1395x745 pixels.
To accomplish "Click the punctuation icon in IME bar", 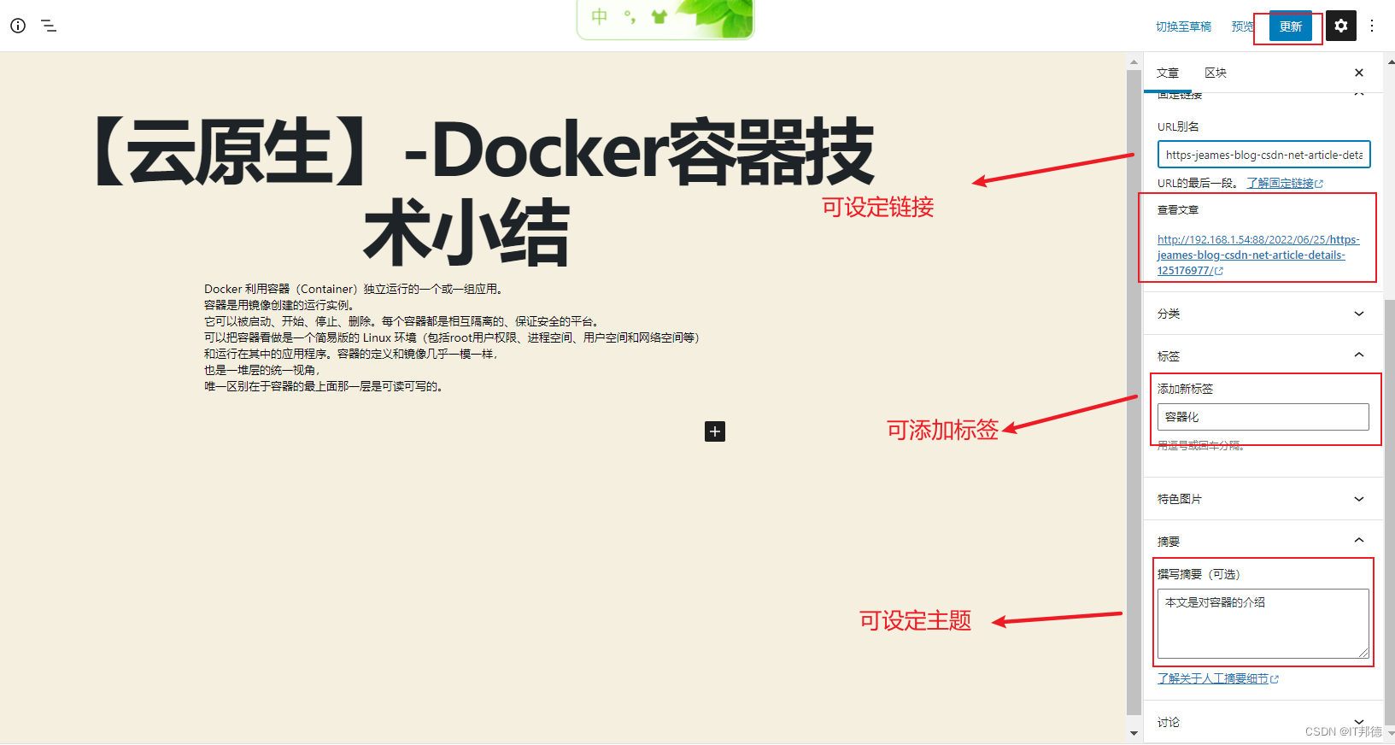I will point(630,17).
